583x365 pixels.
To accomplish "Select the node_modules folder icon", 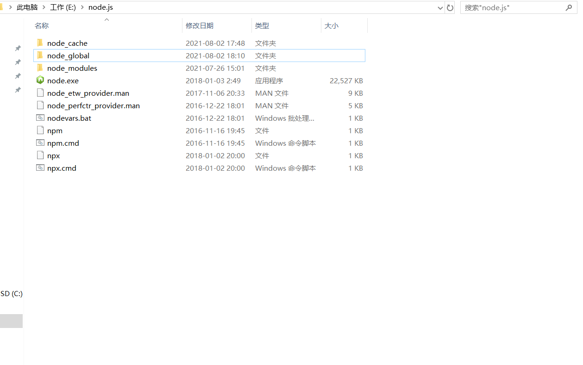I will [40, 68].
